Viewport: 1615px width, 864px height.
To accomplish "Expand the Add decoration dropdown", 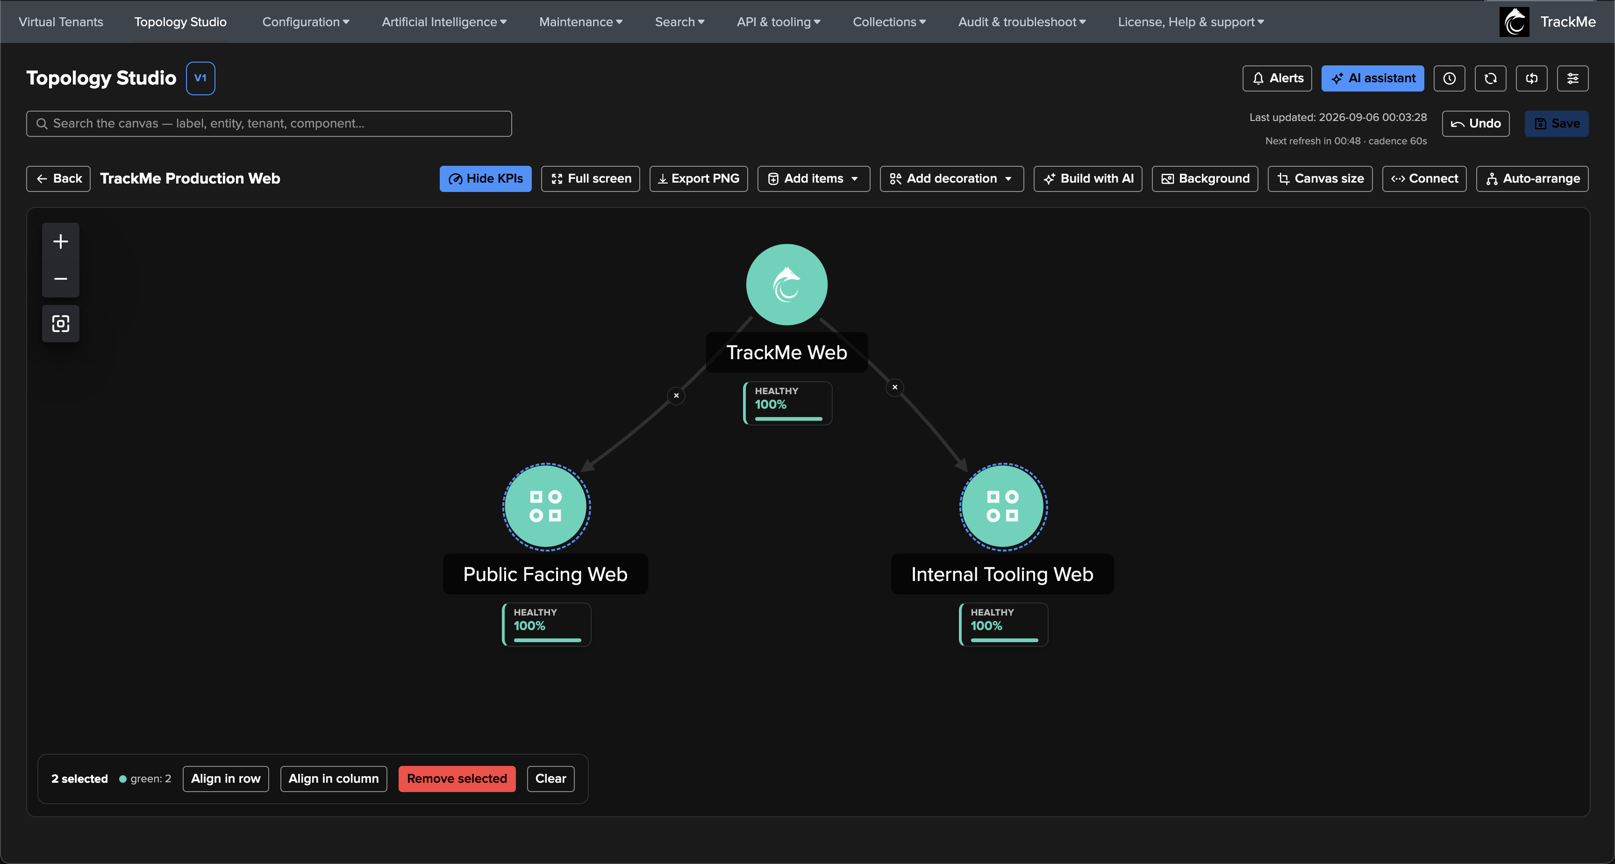I will click(x=951, y=178).
